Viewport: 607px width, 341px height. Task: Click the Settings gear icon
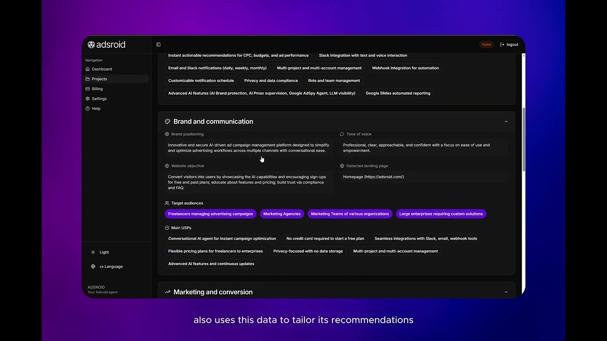[x=88, y=99]
